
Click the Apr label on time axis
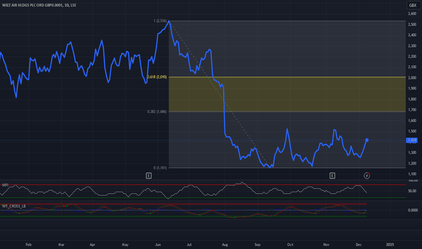(92, 244)
